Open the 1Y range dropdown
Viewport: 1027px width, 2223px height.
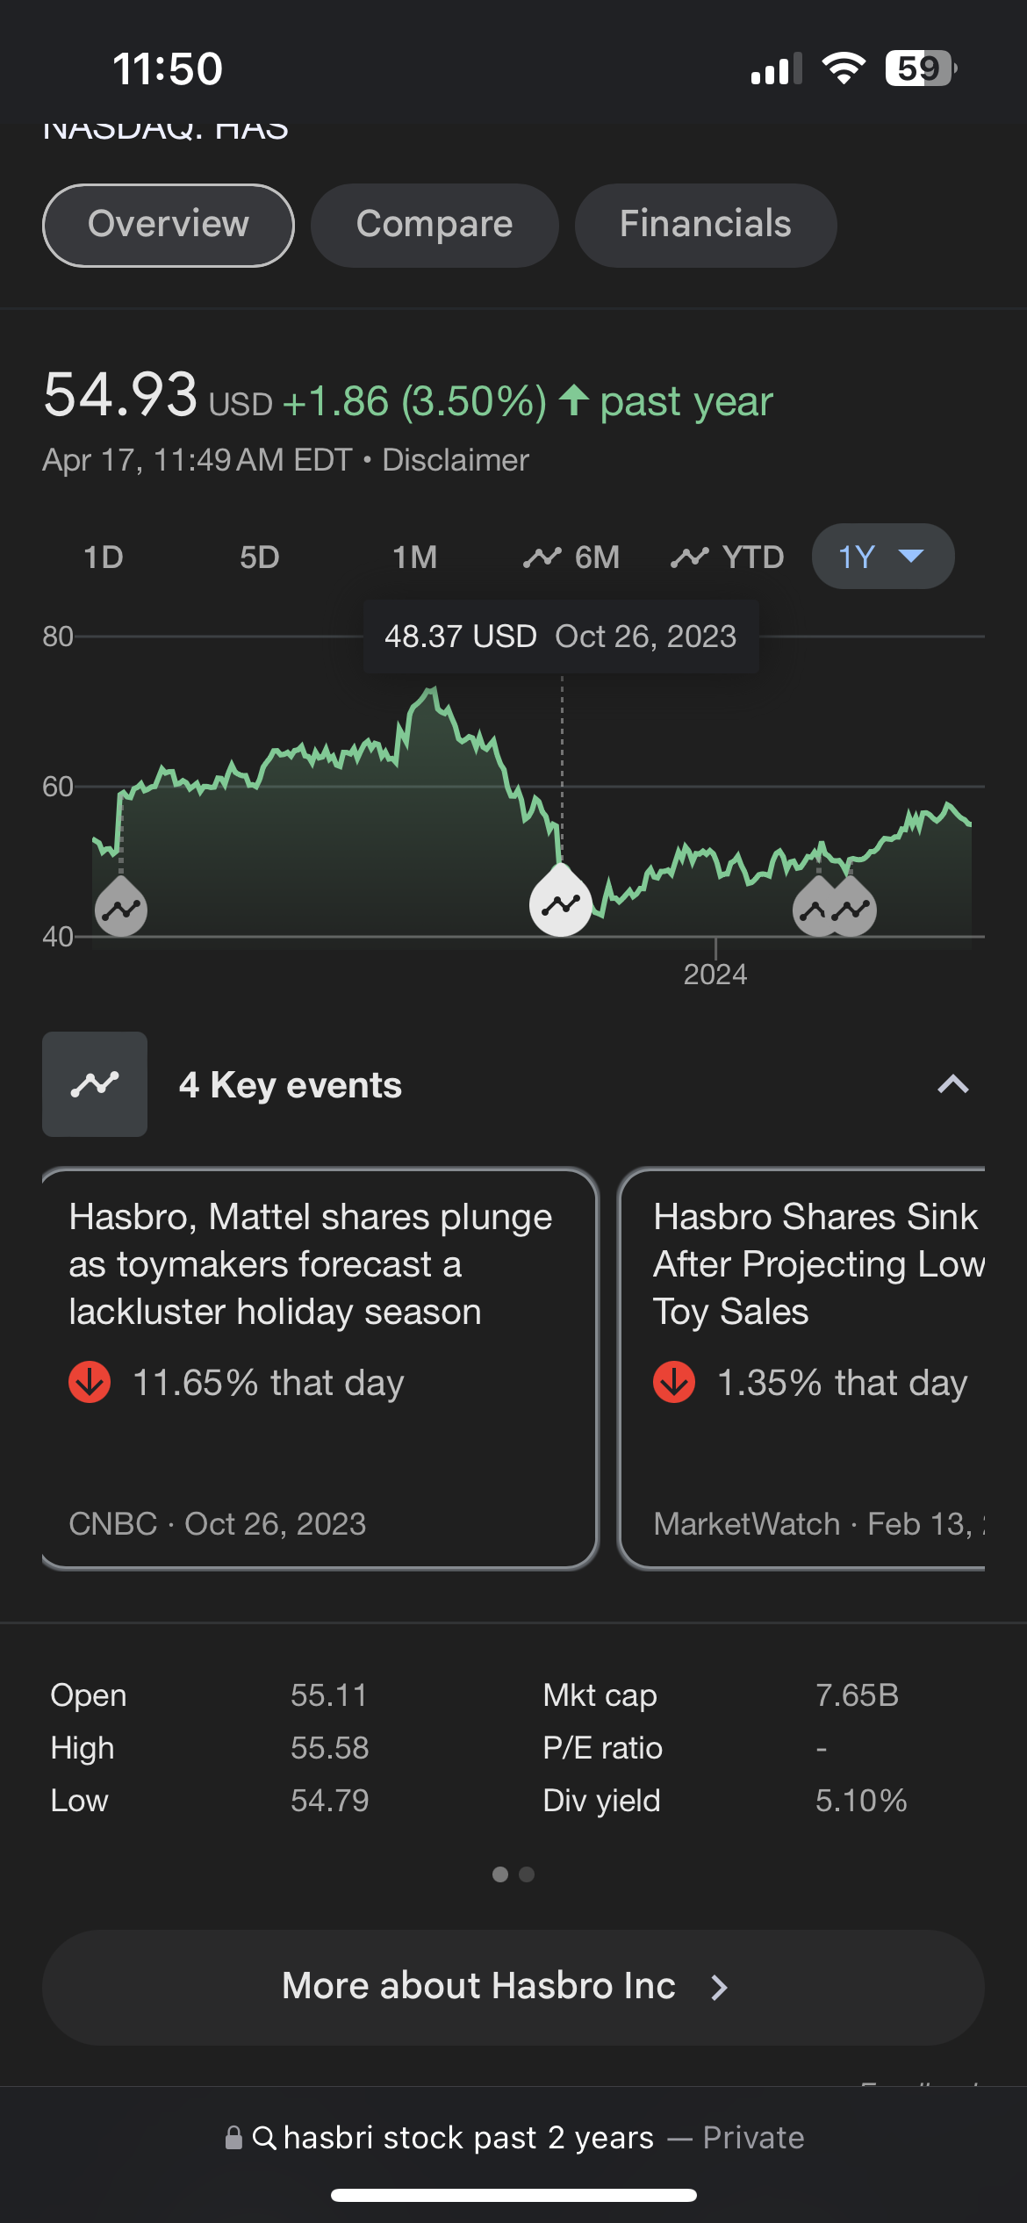click(x=882, y=557)
